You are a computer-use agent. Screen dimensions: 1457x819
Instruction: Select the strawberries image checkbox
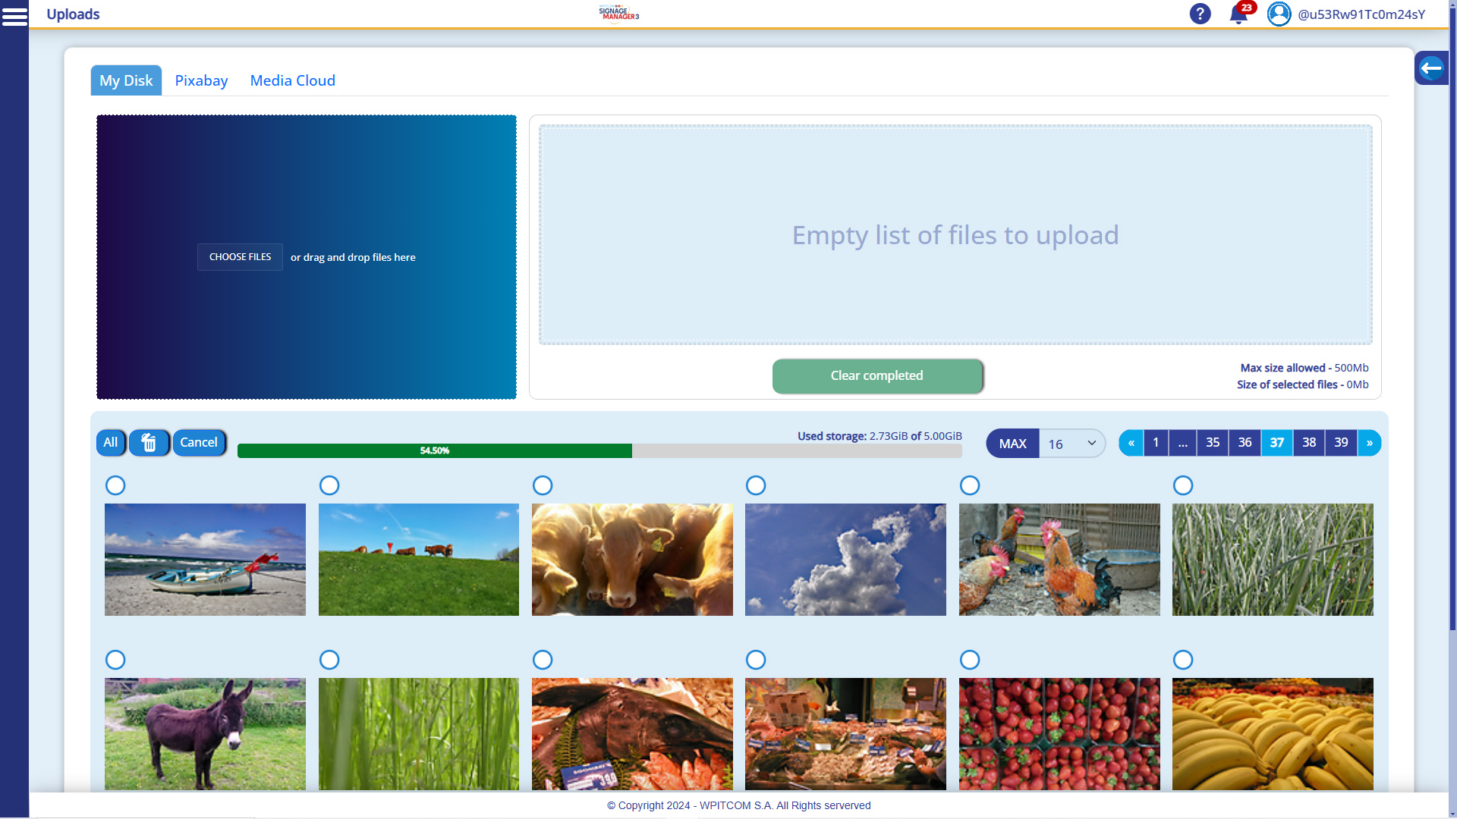970,660
